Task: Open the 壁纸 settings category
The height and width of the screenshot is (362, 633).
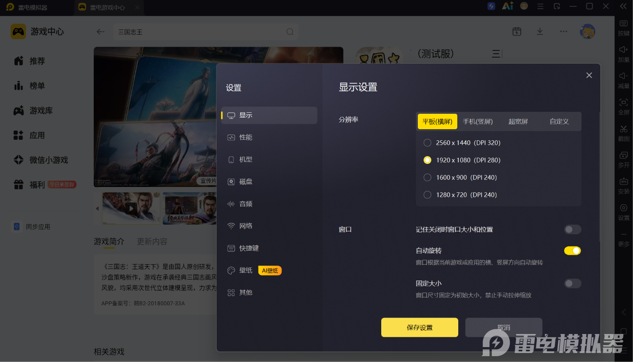Action: coord(269,270)
